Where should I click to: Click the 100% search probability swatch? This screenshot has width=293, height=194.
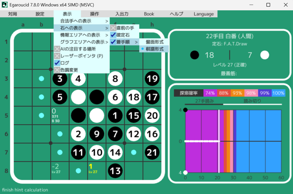(x=278, y=93)
